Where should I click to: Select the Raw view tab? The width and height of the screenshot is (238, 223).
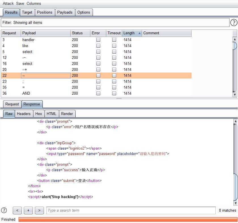tap(9, 114)
